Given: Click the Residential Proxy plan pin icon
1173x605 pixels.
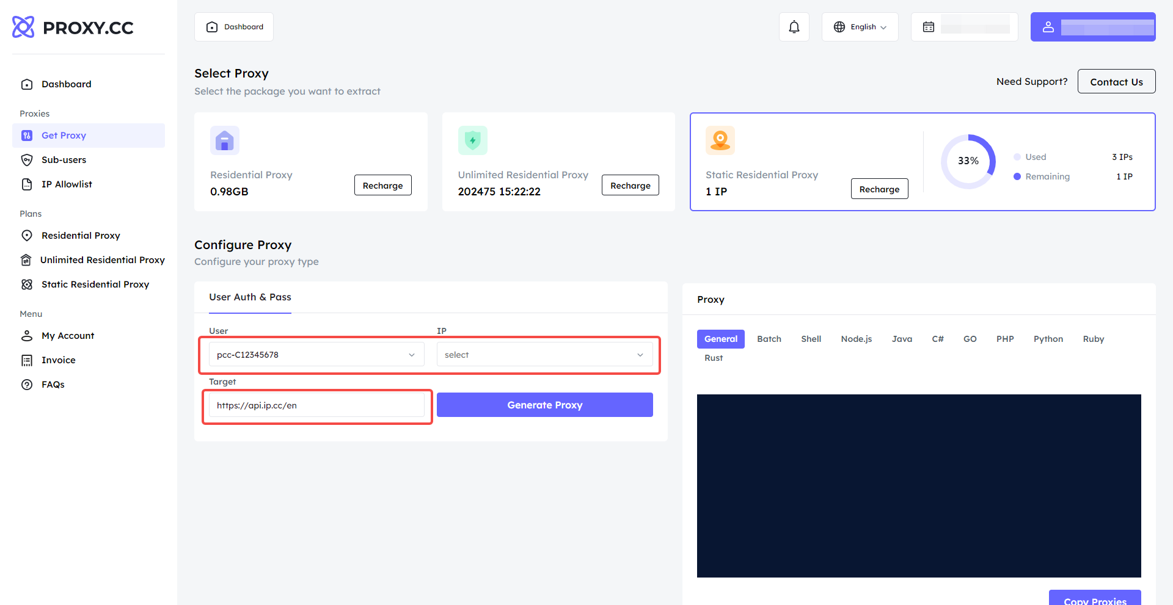Looking at the screenshot, I should click(27, 236).
